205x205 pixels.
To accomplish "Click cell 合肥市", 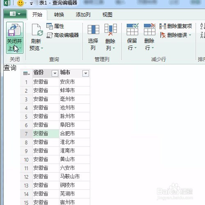I will [x=75, y=134].
